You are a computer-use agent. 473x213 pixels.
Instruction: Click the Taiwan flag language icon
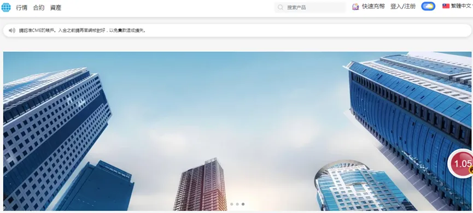[446, 6]
